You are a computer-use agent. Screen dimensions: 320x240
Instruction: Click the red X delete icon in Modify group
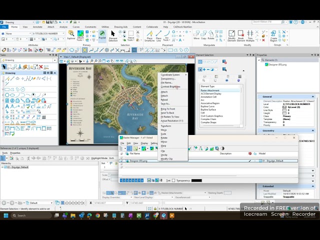(263, 40)
